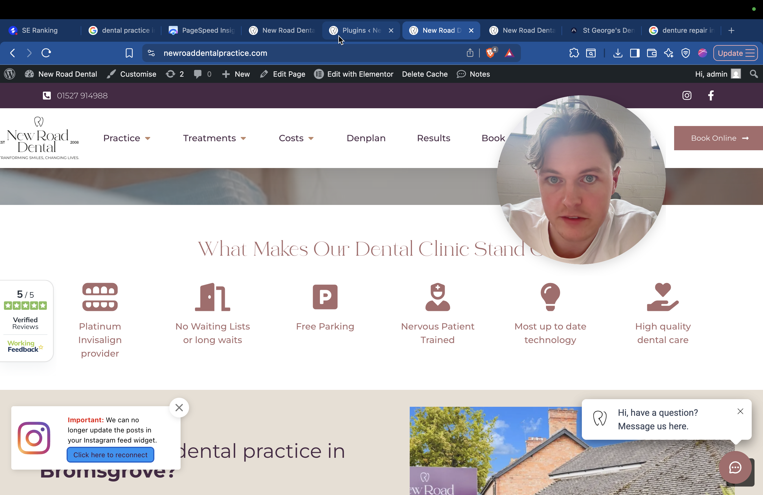Expand the Treatments menu dropdown
This screenshot has width=763, height=495.
click(214, 138)
